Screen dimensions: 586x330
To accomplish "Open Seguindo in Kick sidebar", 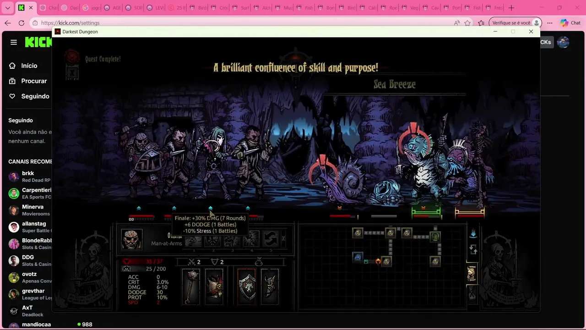I will [35, 96].
